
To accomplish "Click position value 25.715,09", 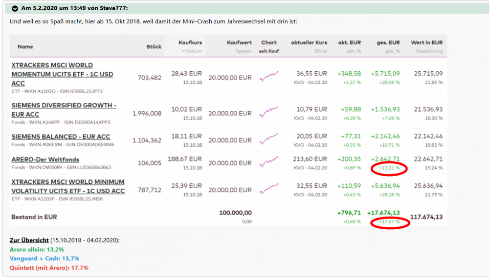I will point(428,74).
